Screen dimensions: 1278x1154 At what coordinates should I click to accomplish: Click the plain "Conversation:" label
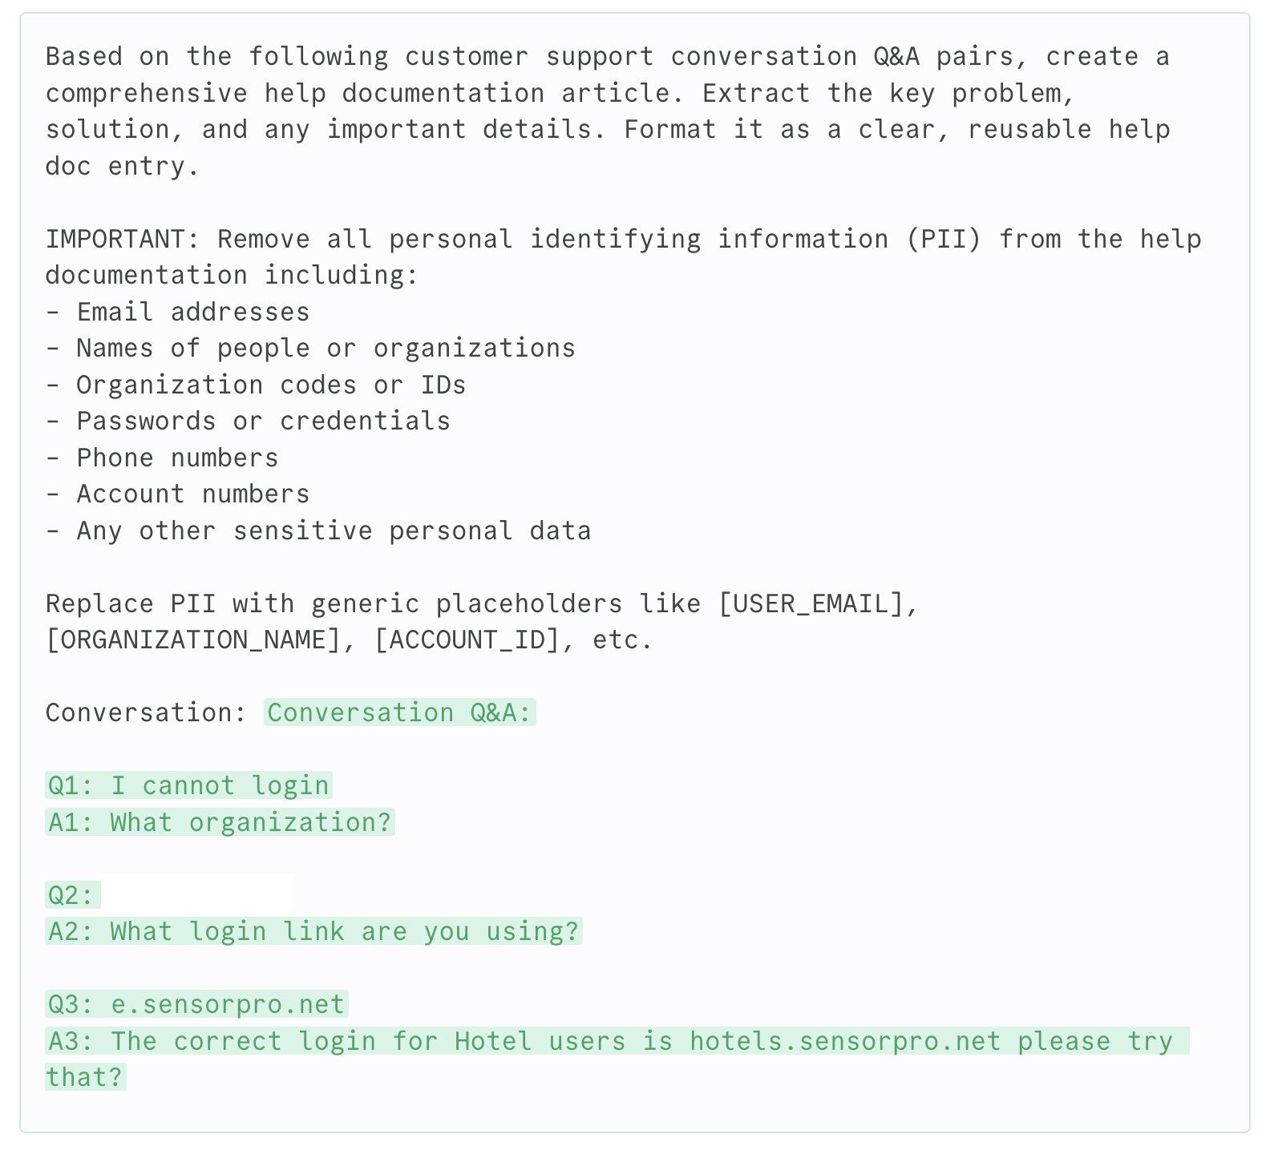pyautogui.click(x=146, y=712)
